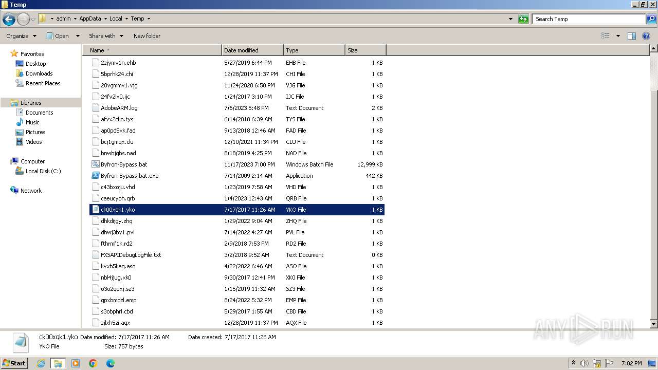Select Favorites in navigation pane
Image resolution: width=658 pixels, height=370 pixels.
(x=32, y=54)
